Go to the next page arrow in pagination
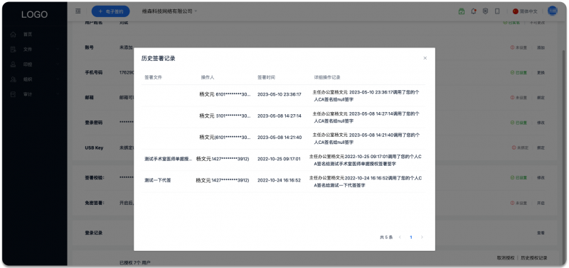 422,238
